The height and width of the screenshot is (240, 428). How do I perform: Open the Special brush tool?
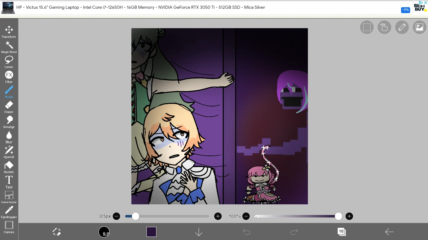tap(9, 152)
